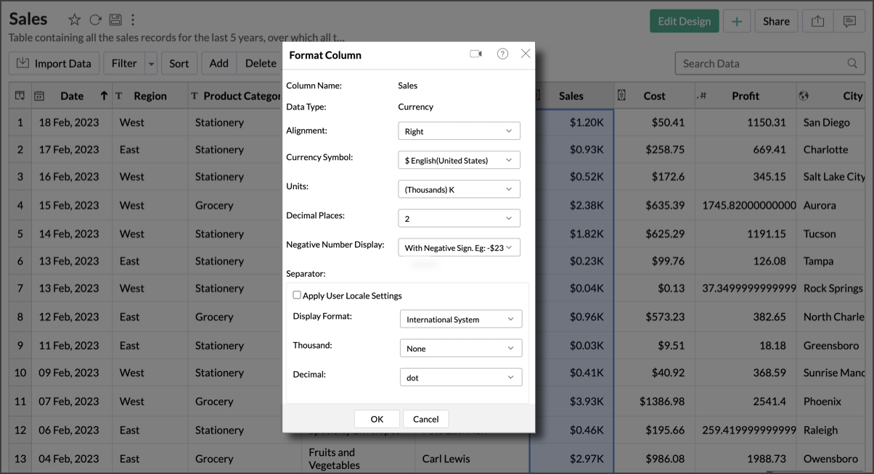This screenshot has height=474, width=874.
Task: Open the comments speech bubble icon
Action: (849, 21)
